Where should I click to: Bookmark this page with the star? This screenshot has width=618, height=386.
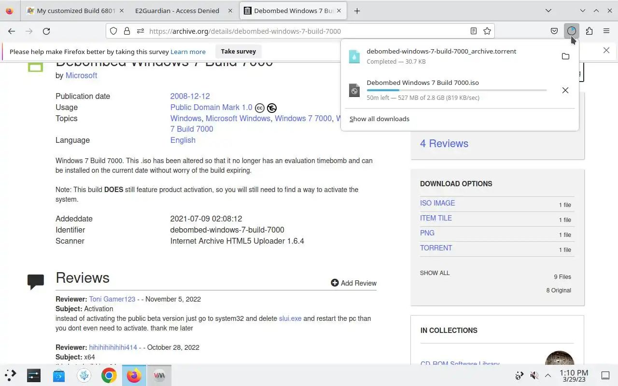point(487,31)
